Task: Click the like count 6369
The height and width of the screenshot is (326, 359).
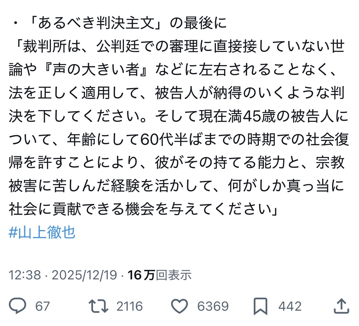Action: click(x=213, y=306)
